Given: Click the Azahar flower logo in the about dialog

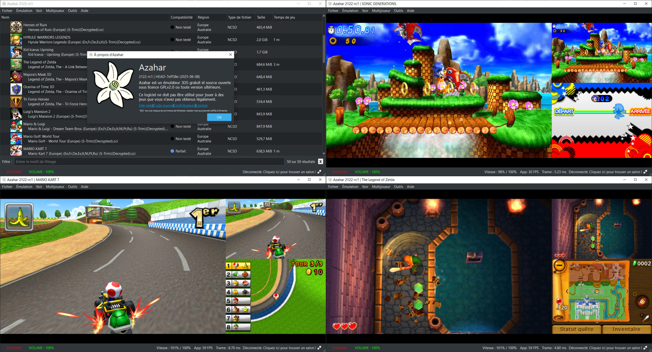Looking at the screenshot, I should [113, 85].
